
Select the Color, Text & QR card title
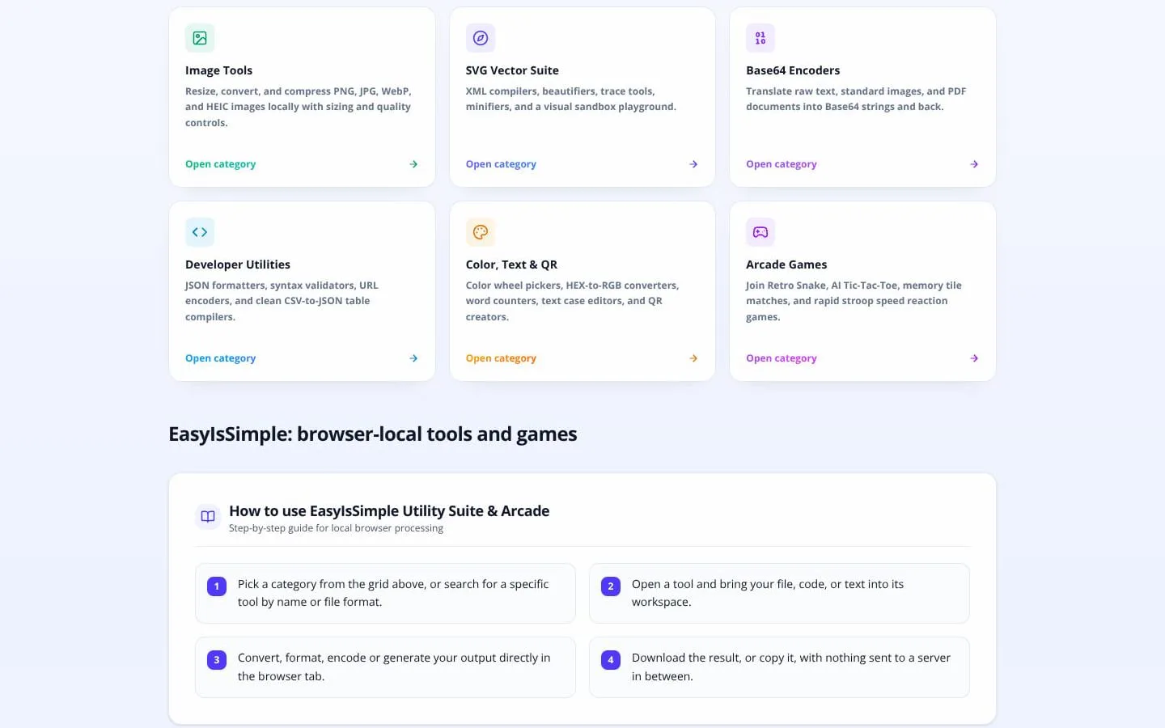point(511,265)
